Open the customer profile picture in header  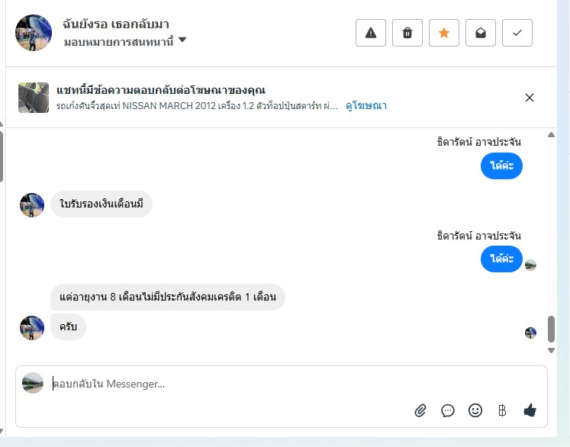(x=34, y=33)
